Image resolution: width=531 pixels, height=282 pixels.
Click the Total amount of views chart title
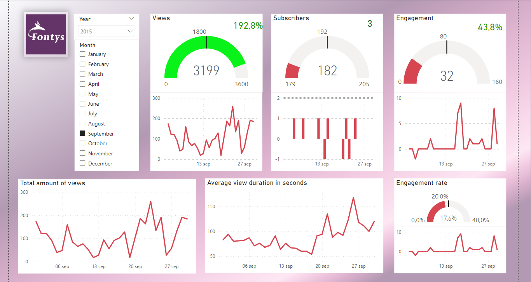tap(53, 183)
